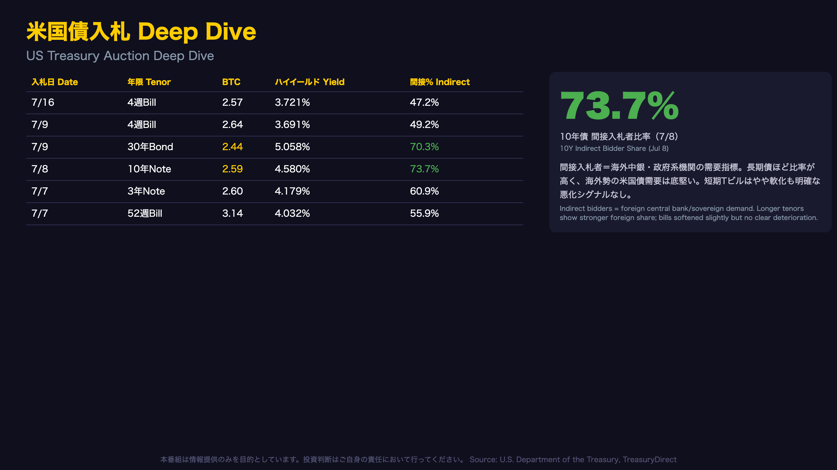Click the title 米国債入札 Deep Dive
Image resolution: width=837 pixels, height=470 pixels.
click(141, 32)
